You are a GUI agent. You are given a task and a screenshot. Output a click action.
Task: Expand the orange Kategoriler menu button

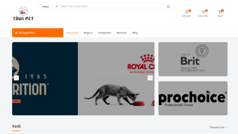tap(38, 33)
